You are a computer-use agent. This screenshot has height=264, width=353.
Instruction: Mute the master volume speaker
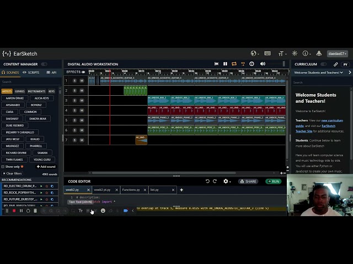263,64
